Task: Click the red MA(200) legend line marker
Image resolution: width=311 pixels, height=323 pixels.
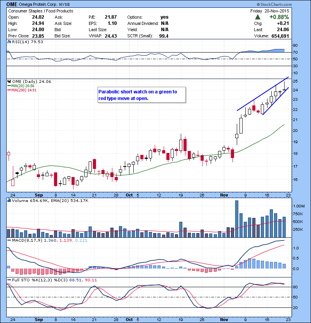Action: (9, 90)
